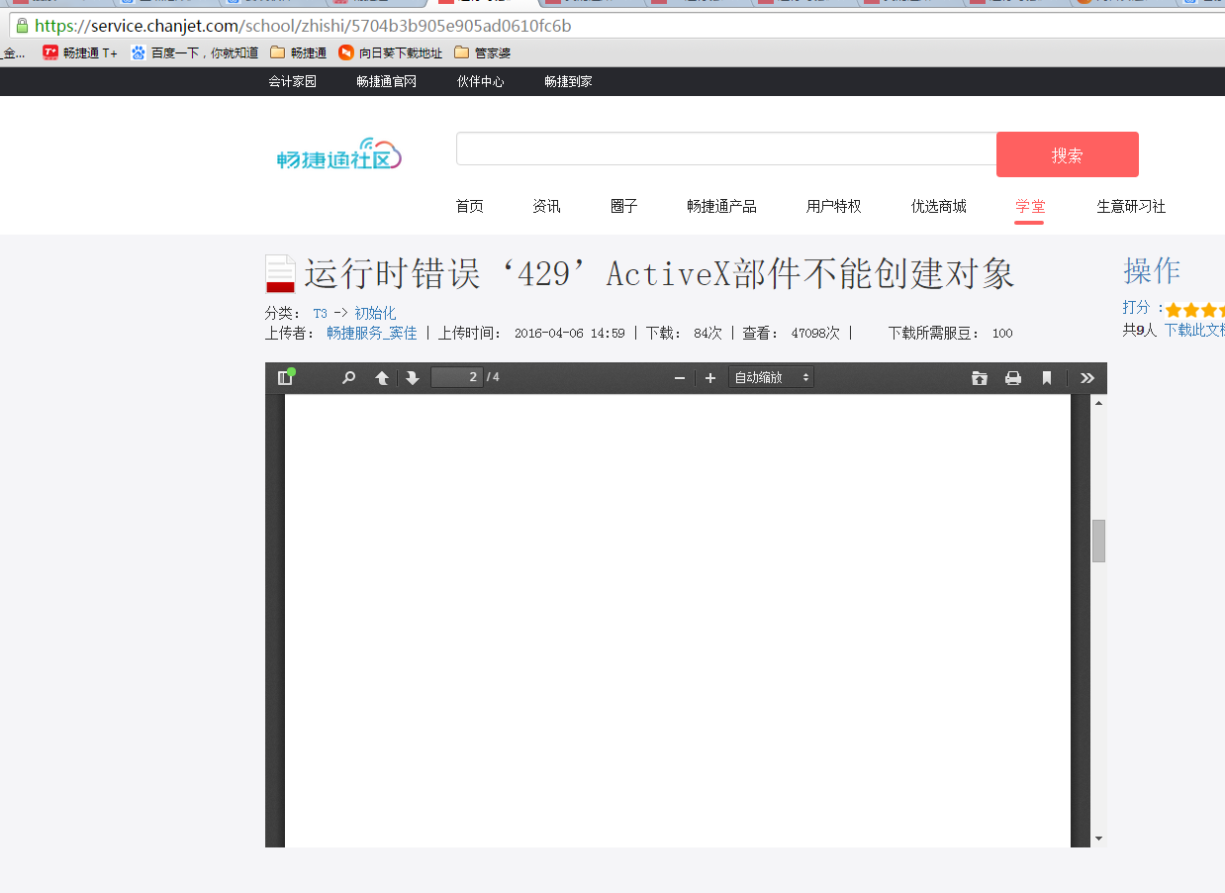Click the 畅捷通 T+ bookmark

[80, 52]
